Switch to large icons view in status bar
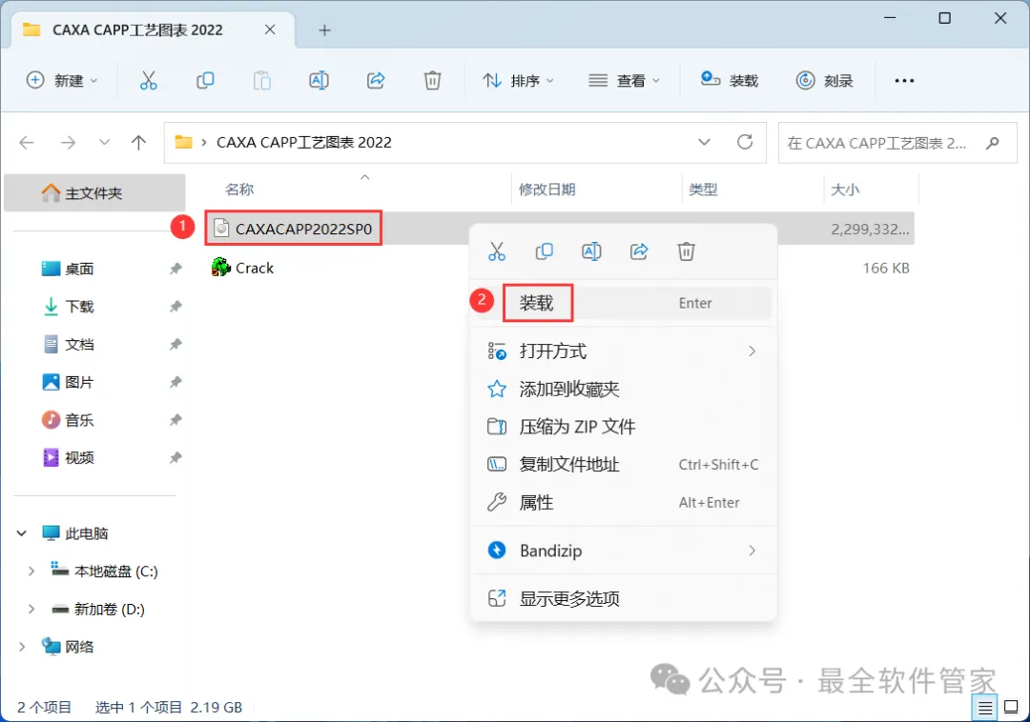Viewport: 1030px width, 722px height. click(x=1011, y=708)
